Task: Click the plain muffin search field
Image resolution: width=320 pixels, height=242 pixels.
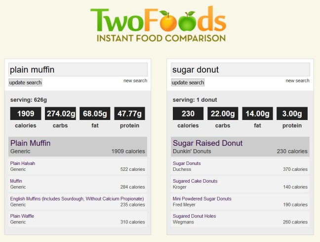Action: pos(78,70)
